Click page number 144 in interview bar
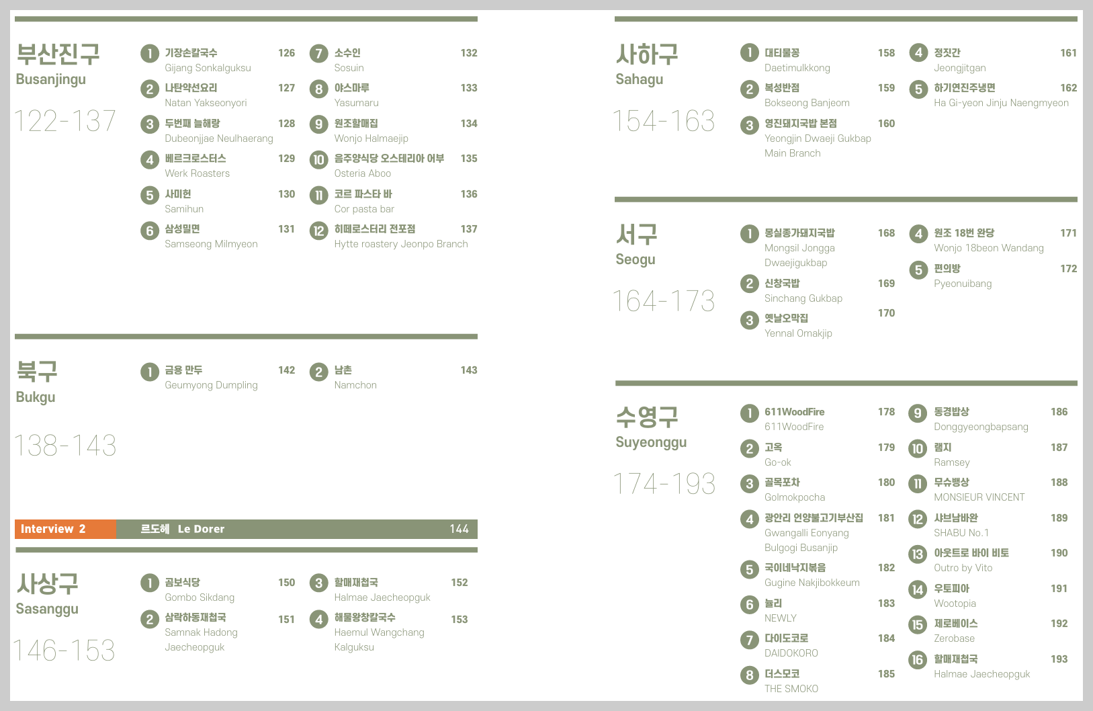Viewport: 1093px width, 711px height. (459, 529)
